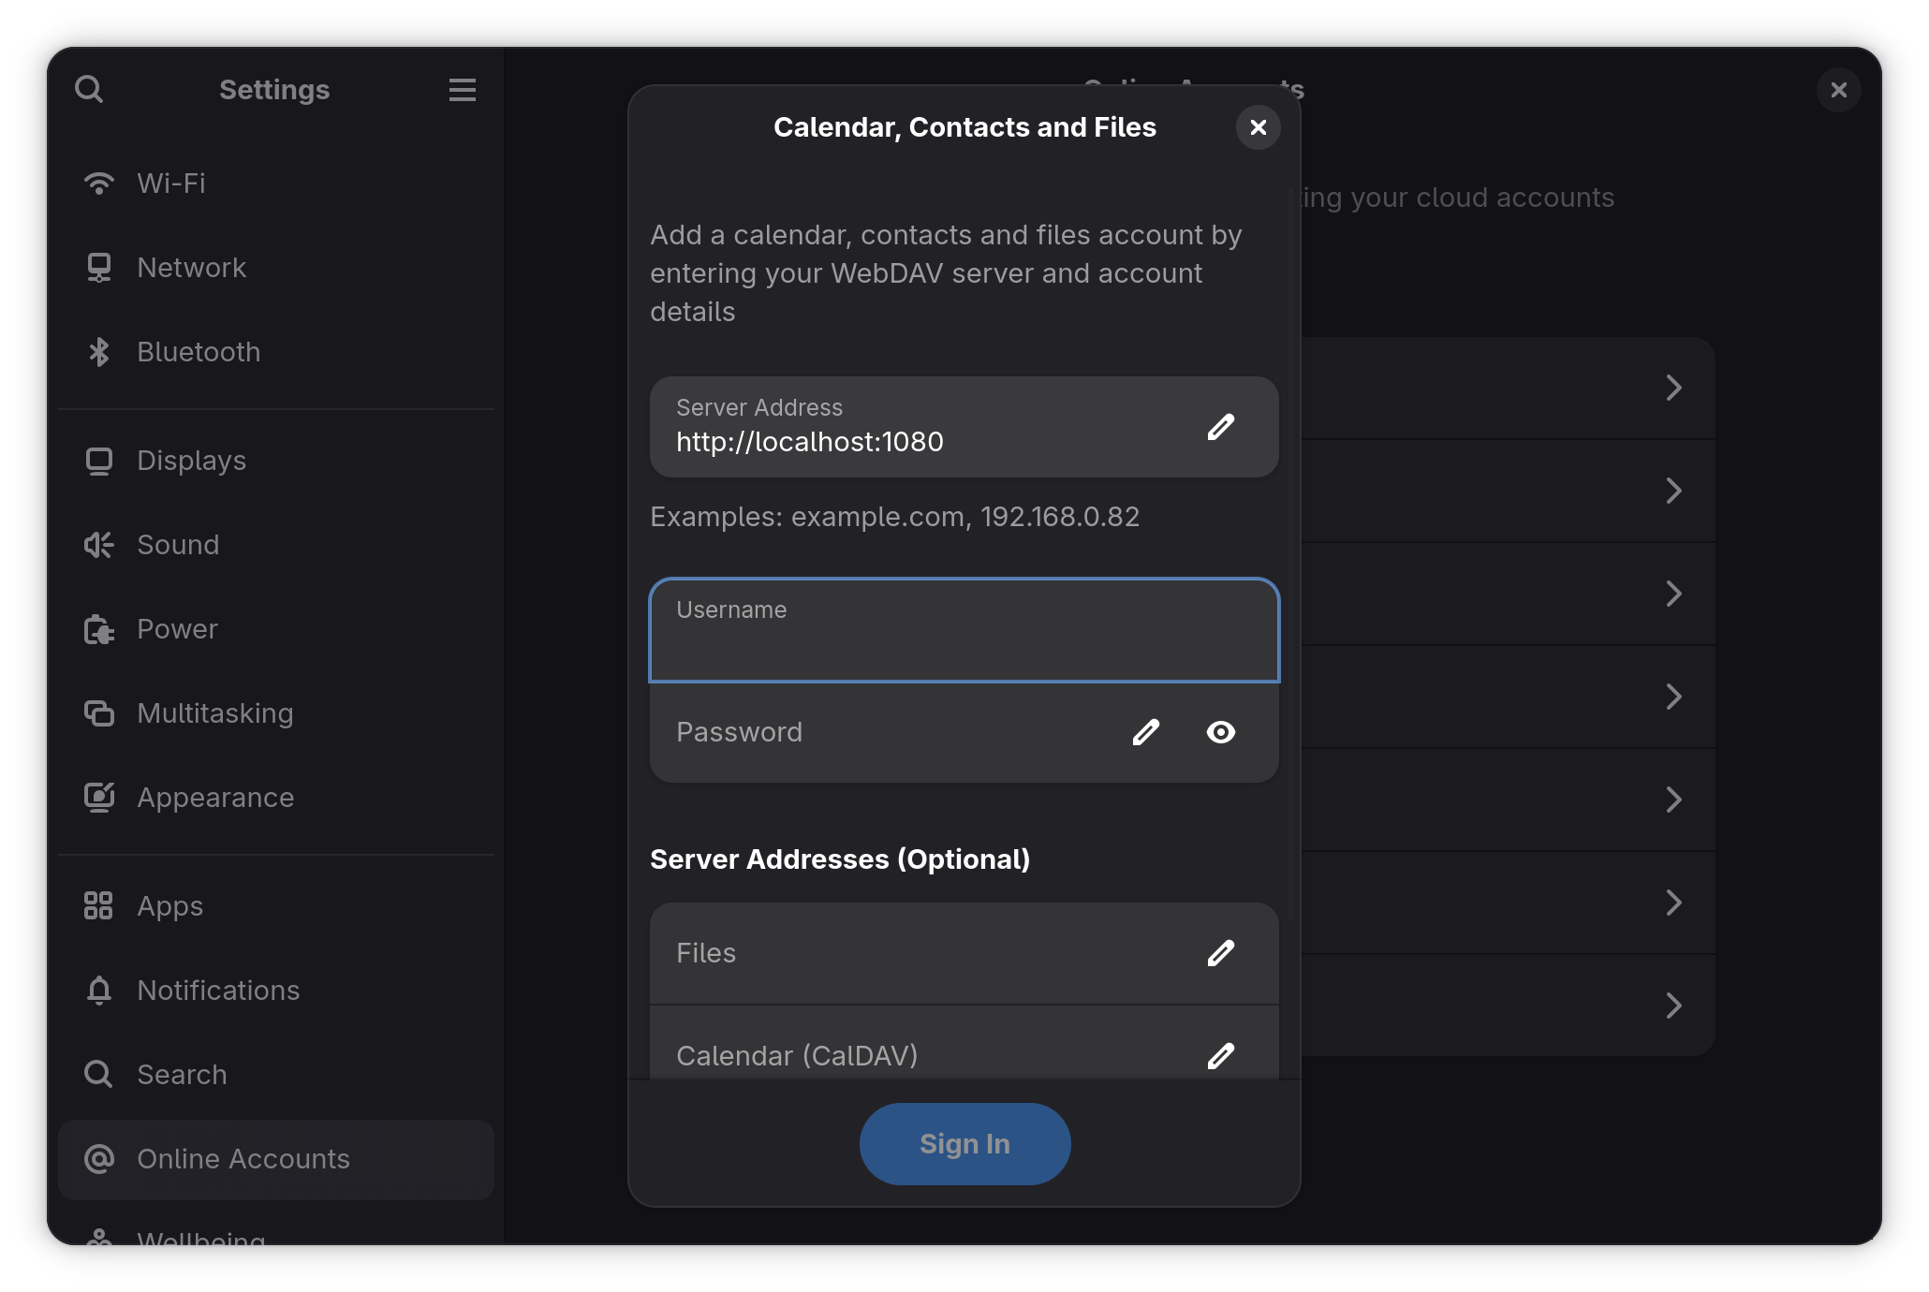Click the search icon in Settings header
This screenshot has height=1292, width=1929.
pos(89,90)
